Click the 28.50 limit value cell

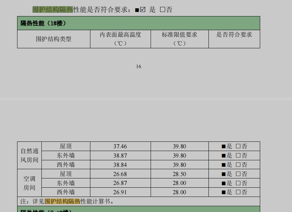pos(179,174)
